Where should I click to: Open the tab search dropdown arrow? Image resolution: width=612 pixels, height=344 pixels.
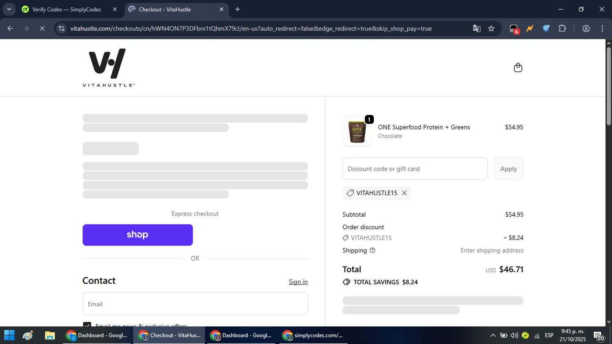(9, 9)
